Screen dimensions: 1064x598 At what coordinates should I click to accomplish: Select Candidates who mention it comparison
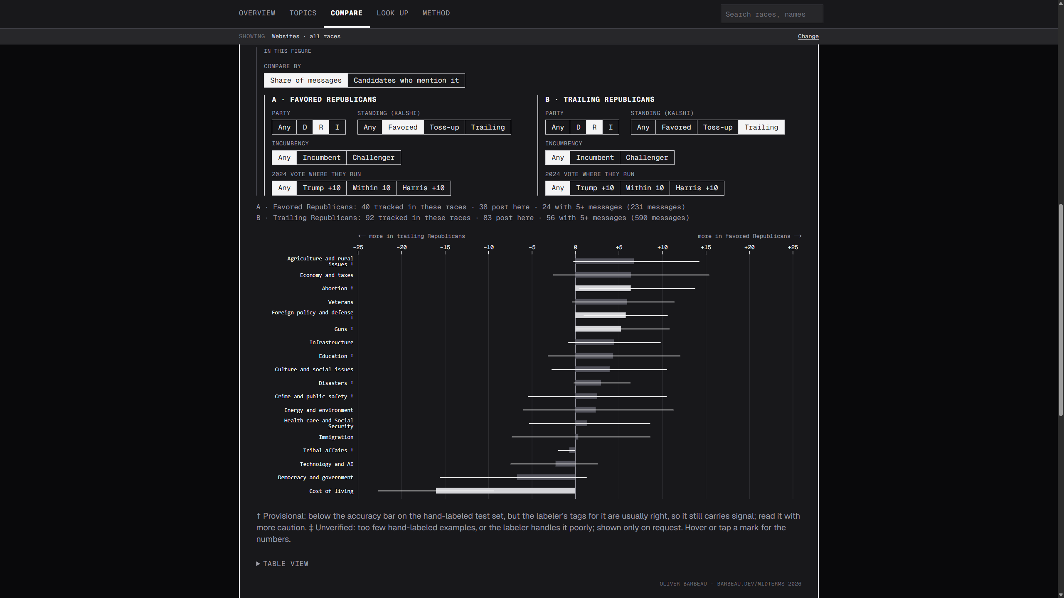tap(406, 81)
